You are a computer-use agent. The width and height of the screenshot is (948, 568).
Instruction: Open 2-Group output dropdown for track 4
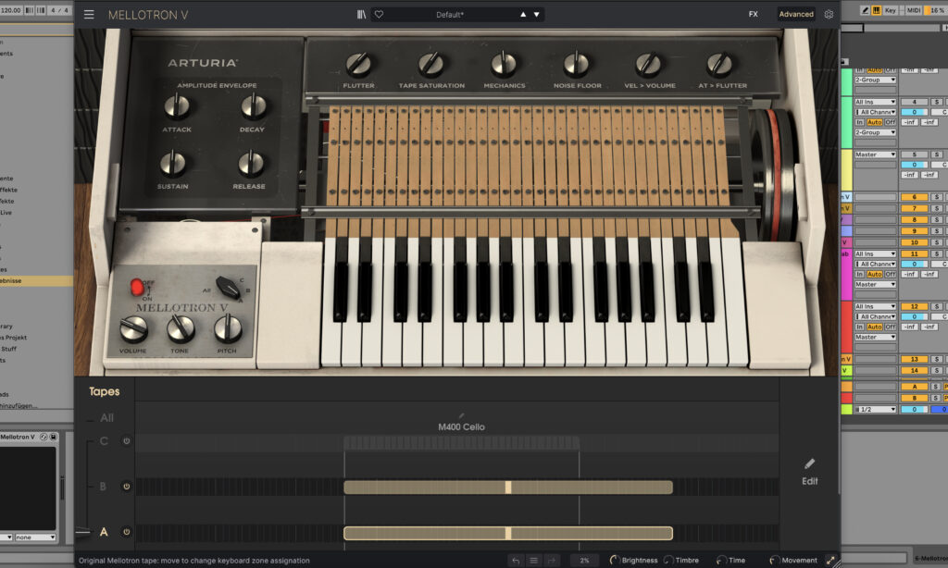pos(875,132)
